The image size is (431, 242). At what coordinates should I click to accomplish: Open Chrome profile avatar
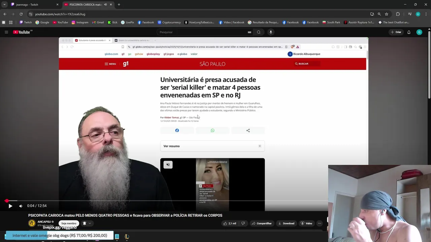[418, 14]
